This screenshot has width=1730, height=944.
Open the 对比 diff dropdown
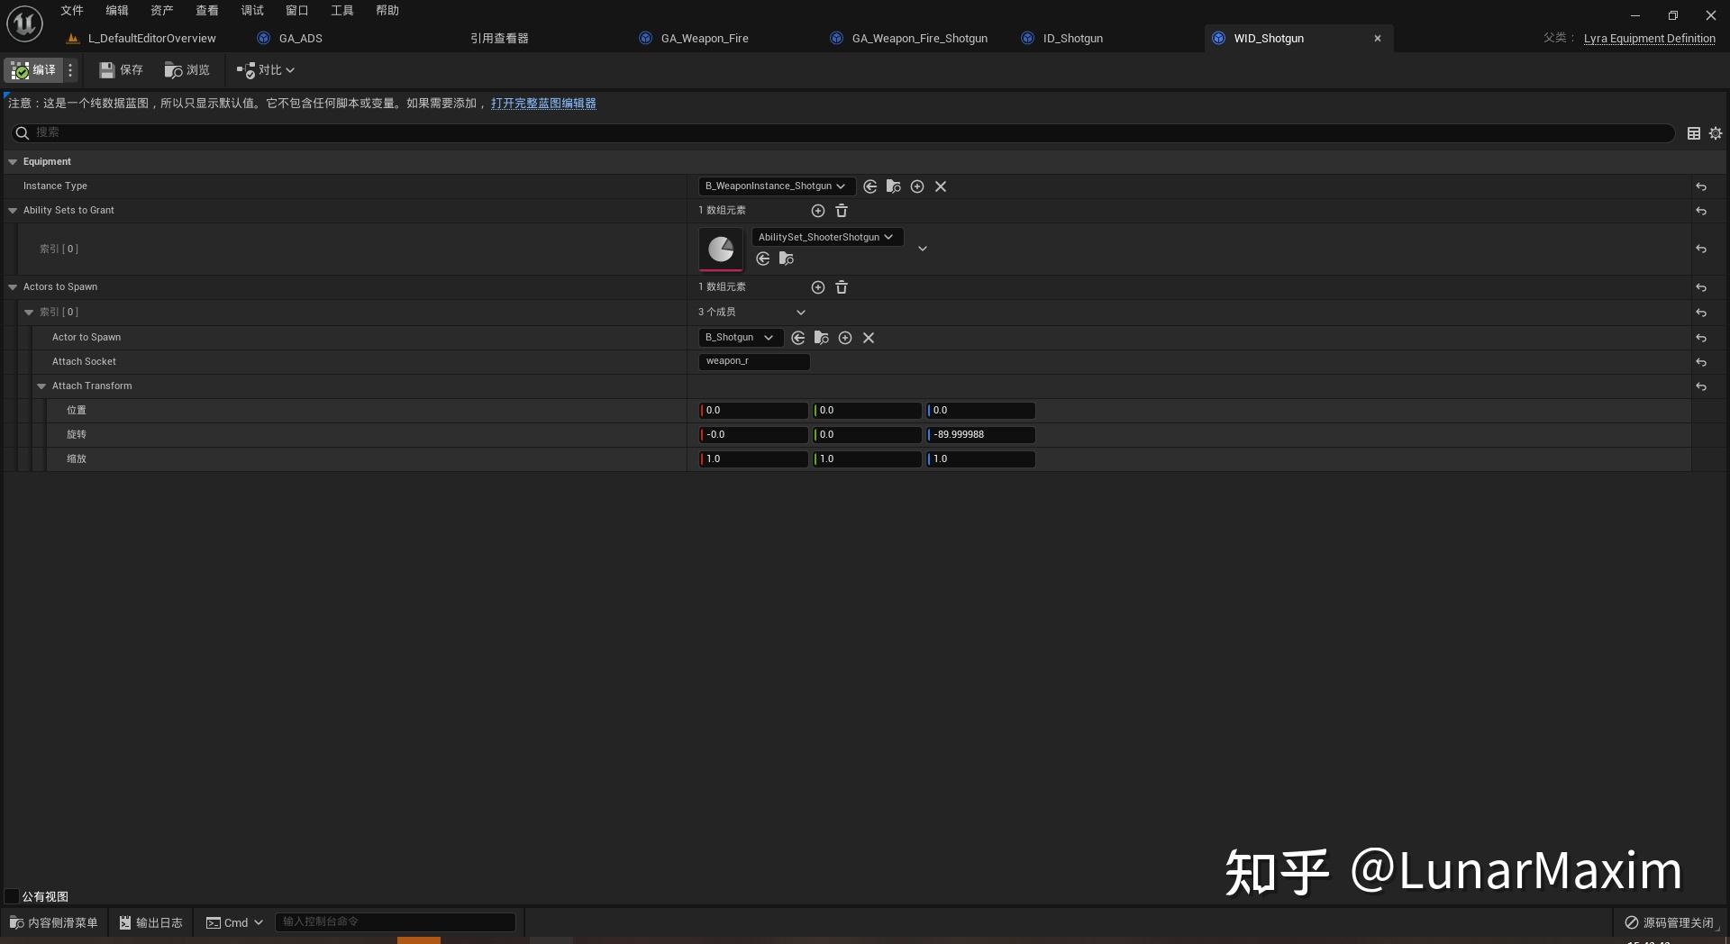click(x=266, y=70)
